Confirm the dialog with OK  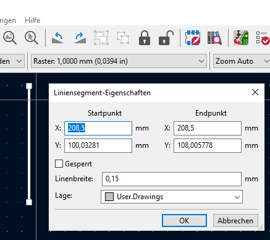(x=184, y=220)
